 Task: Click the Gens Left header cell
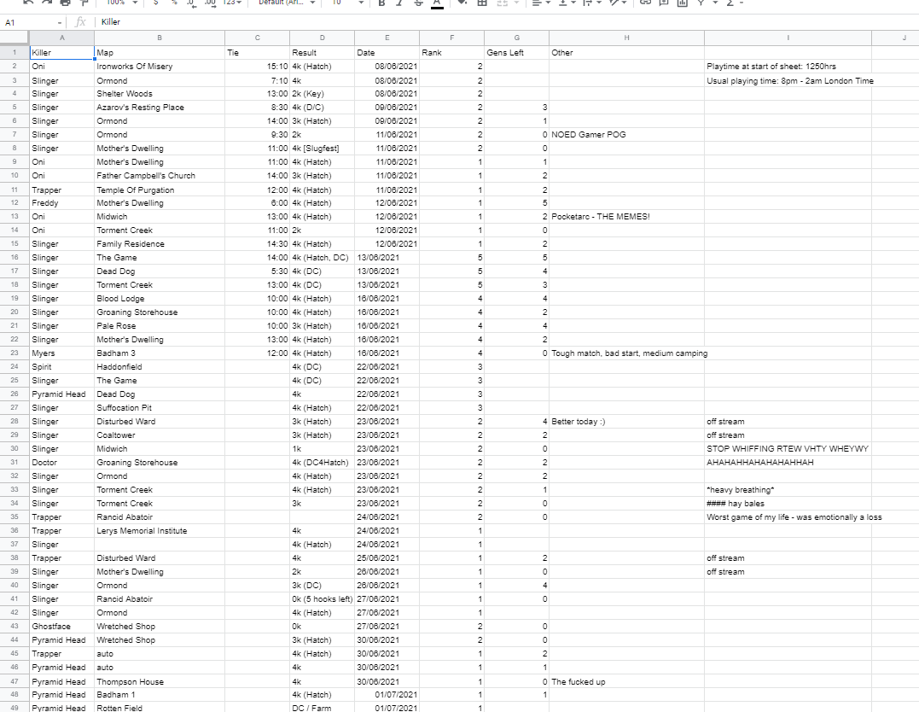click(516, 52)
